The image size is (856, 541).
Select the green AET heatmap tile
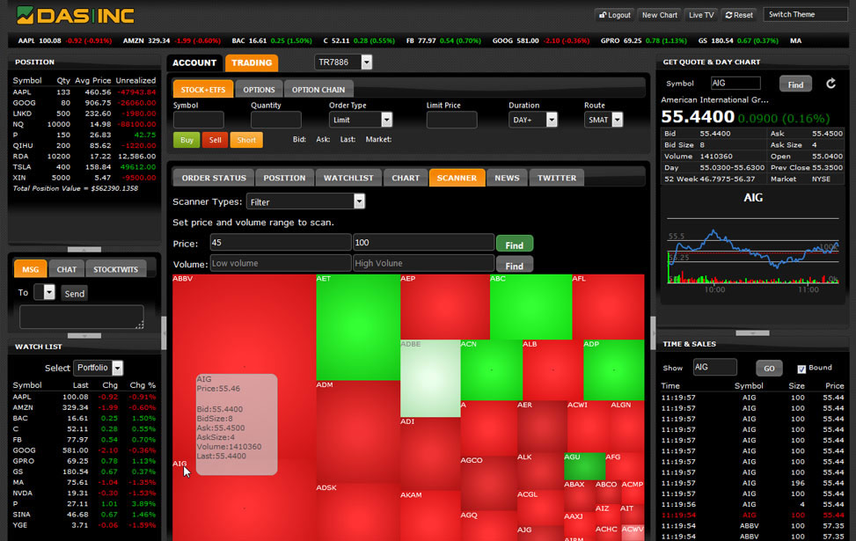click(358, 327)
